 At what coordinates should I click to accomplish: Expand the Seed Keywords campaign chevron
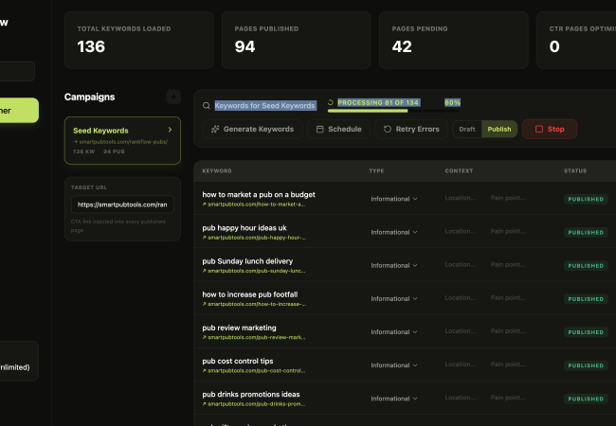pyautogui.click(x=170, y=130)
